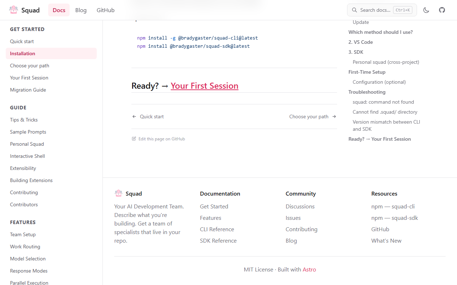This screenshot has height=285, width=457.
Task: Open footer Blog link
Action: [x=291, y=240]
